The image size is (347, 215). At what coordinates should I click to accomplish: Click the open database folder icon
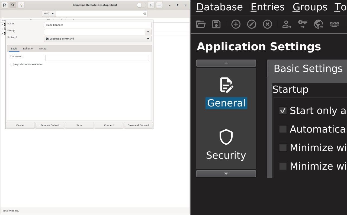pos(201,24)
